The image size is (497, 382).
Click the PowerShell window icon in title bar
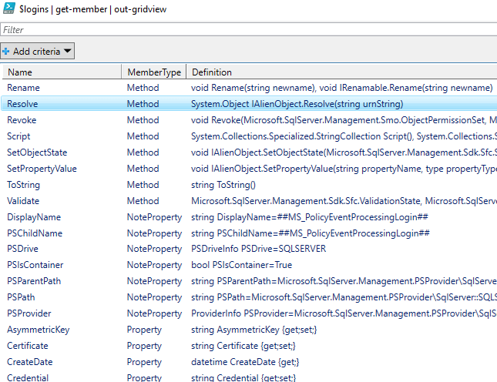click(8, 8)
